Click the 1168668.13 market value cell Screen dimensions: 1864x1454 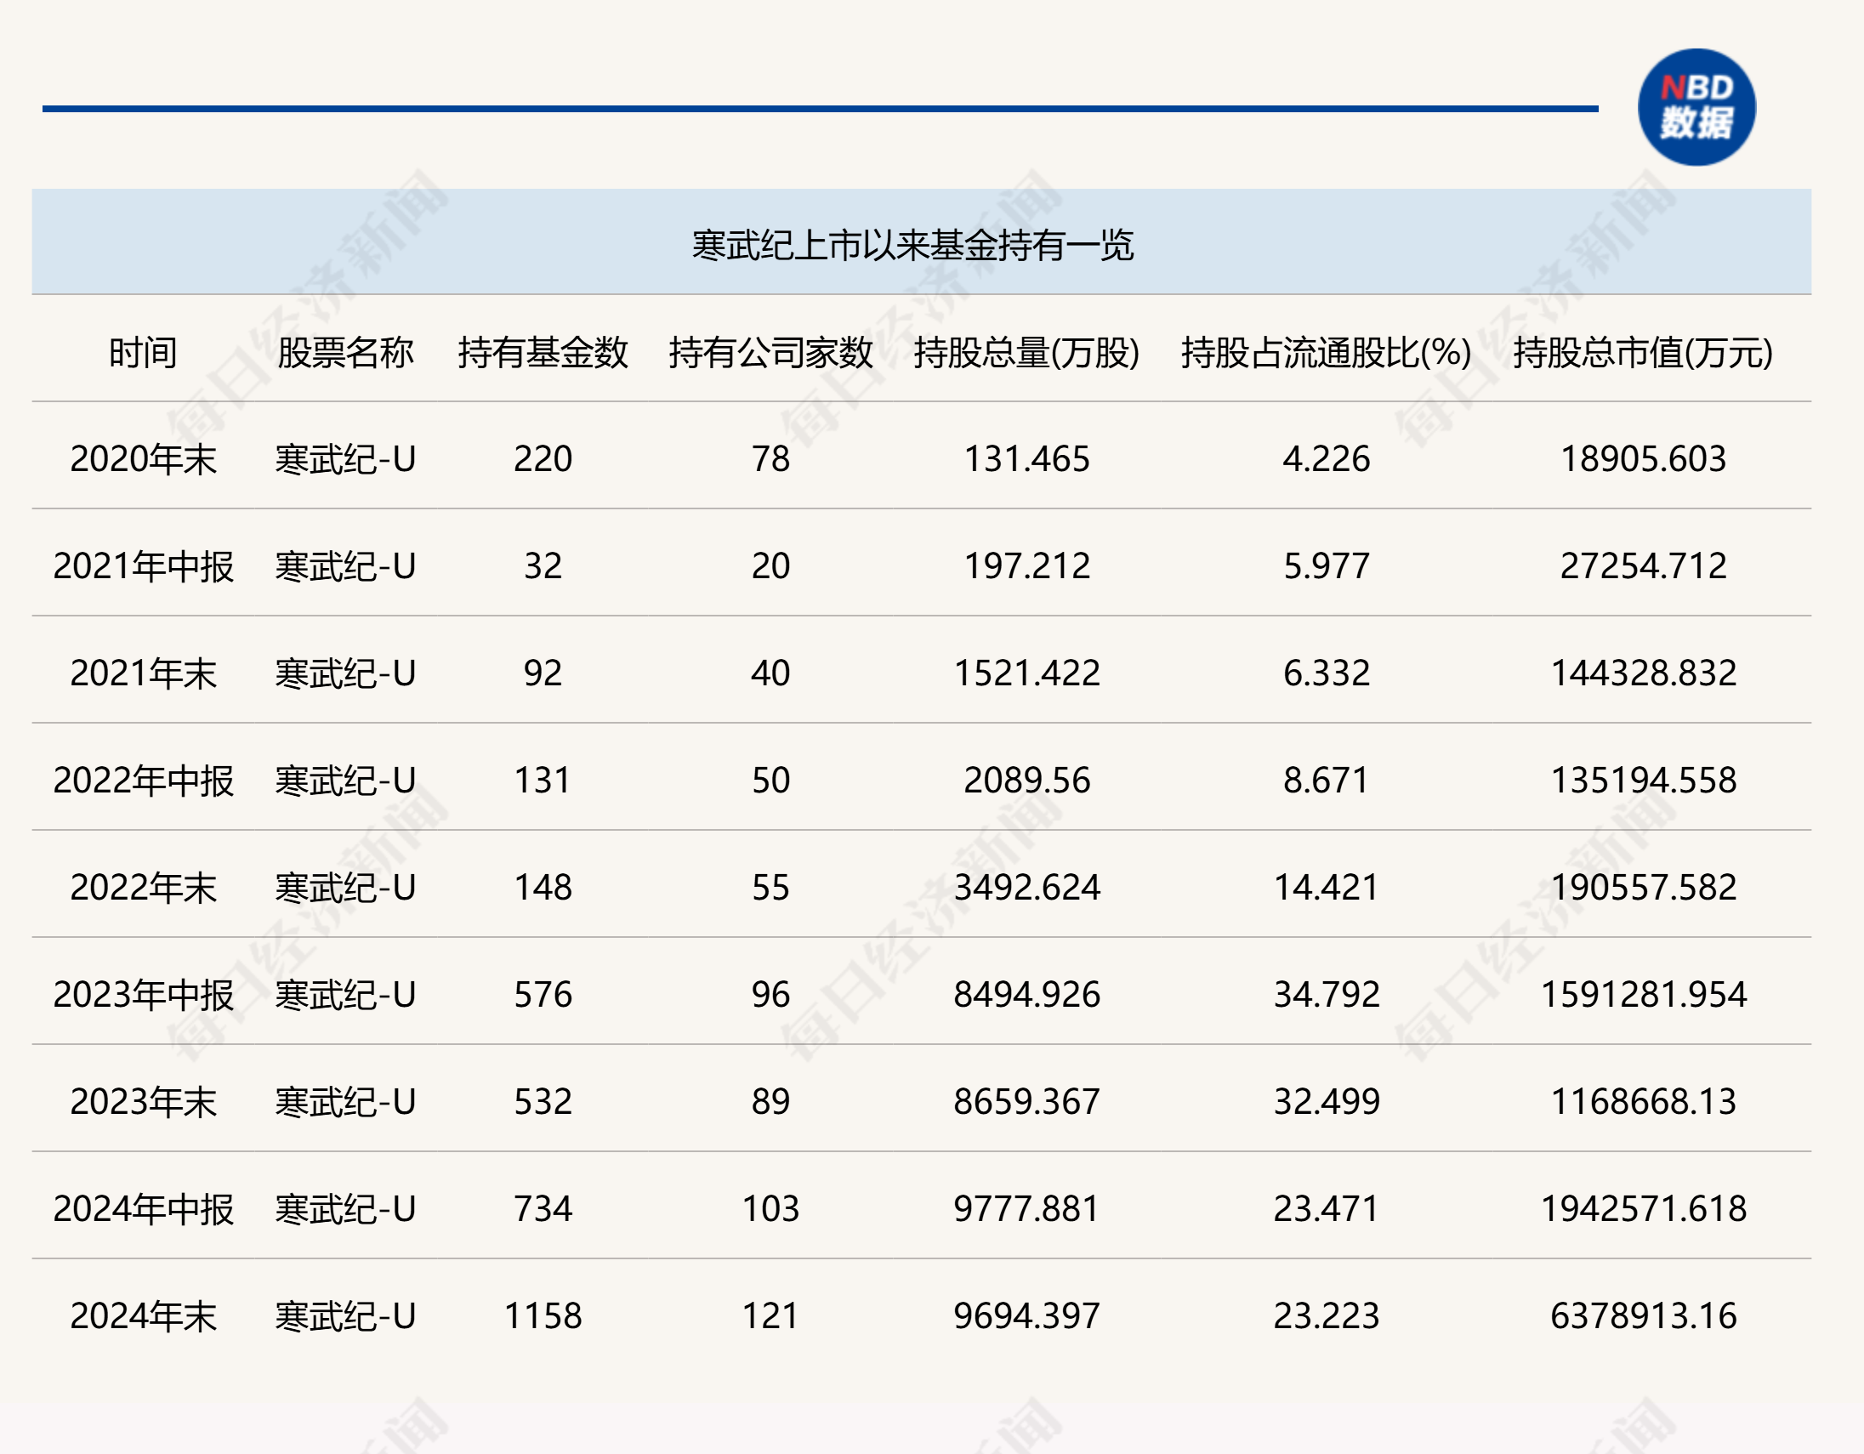pyautogui.click(x=1643, y=1102)
